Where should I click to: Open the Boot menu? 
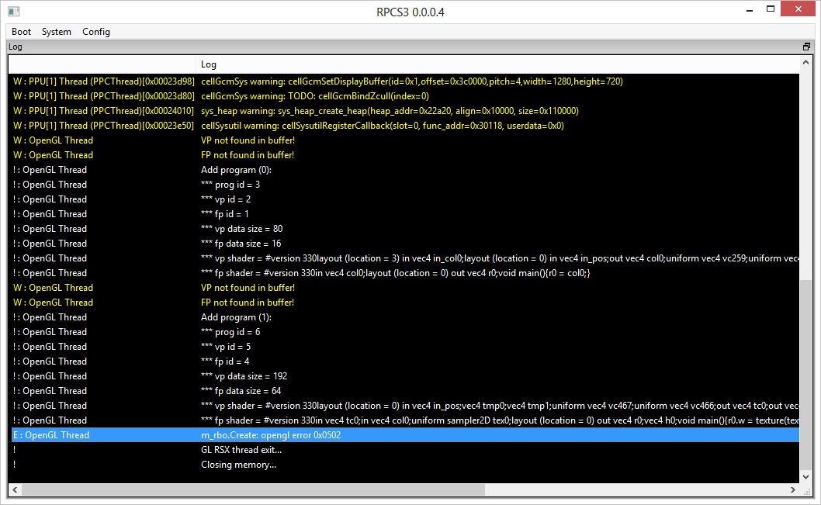coord(22,31)
